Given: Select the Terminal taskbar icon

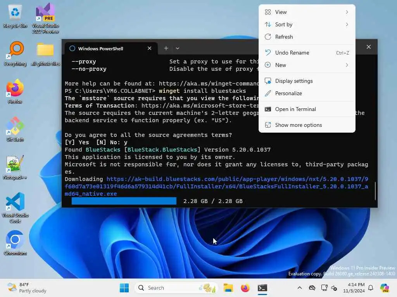Looking at the screenshot, I should pos(262,288).
